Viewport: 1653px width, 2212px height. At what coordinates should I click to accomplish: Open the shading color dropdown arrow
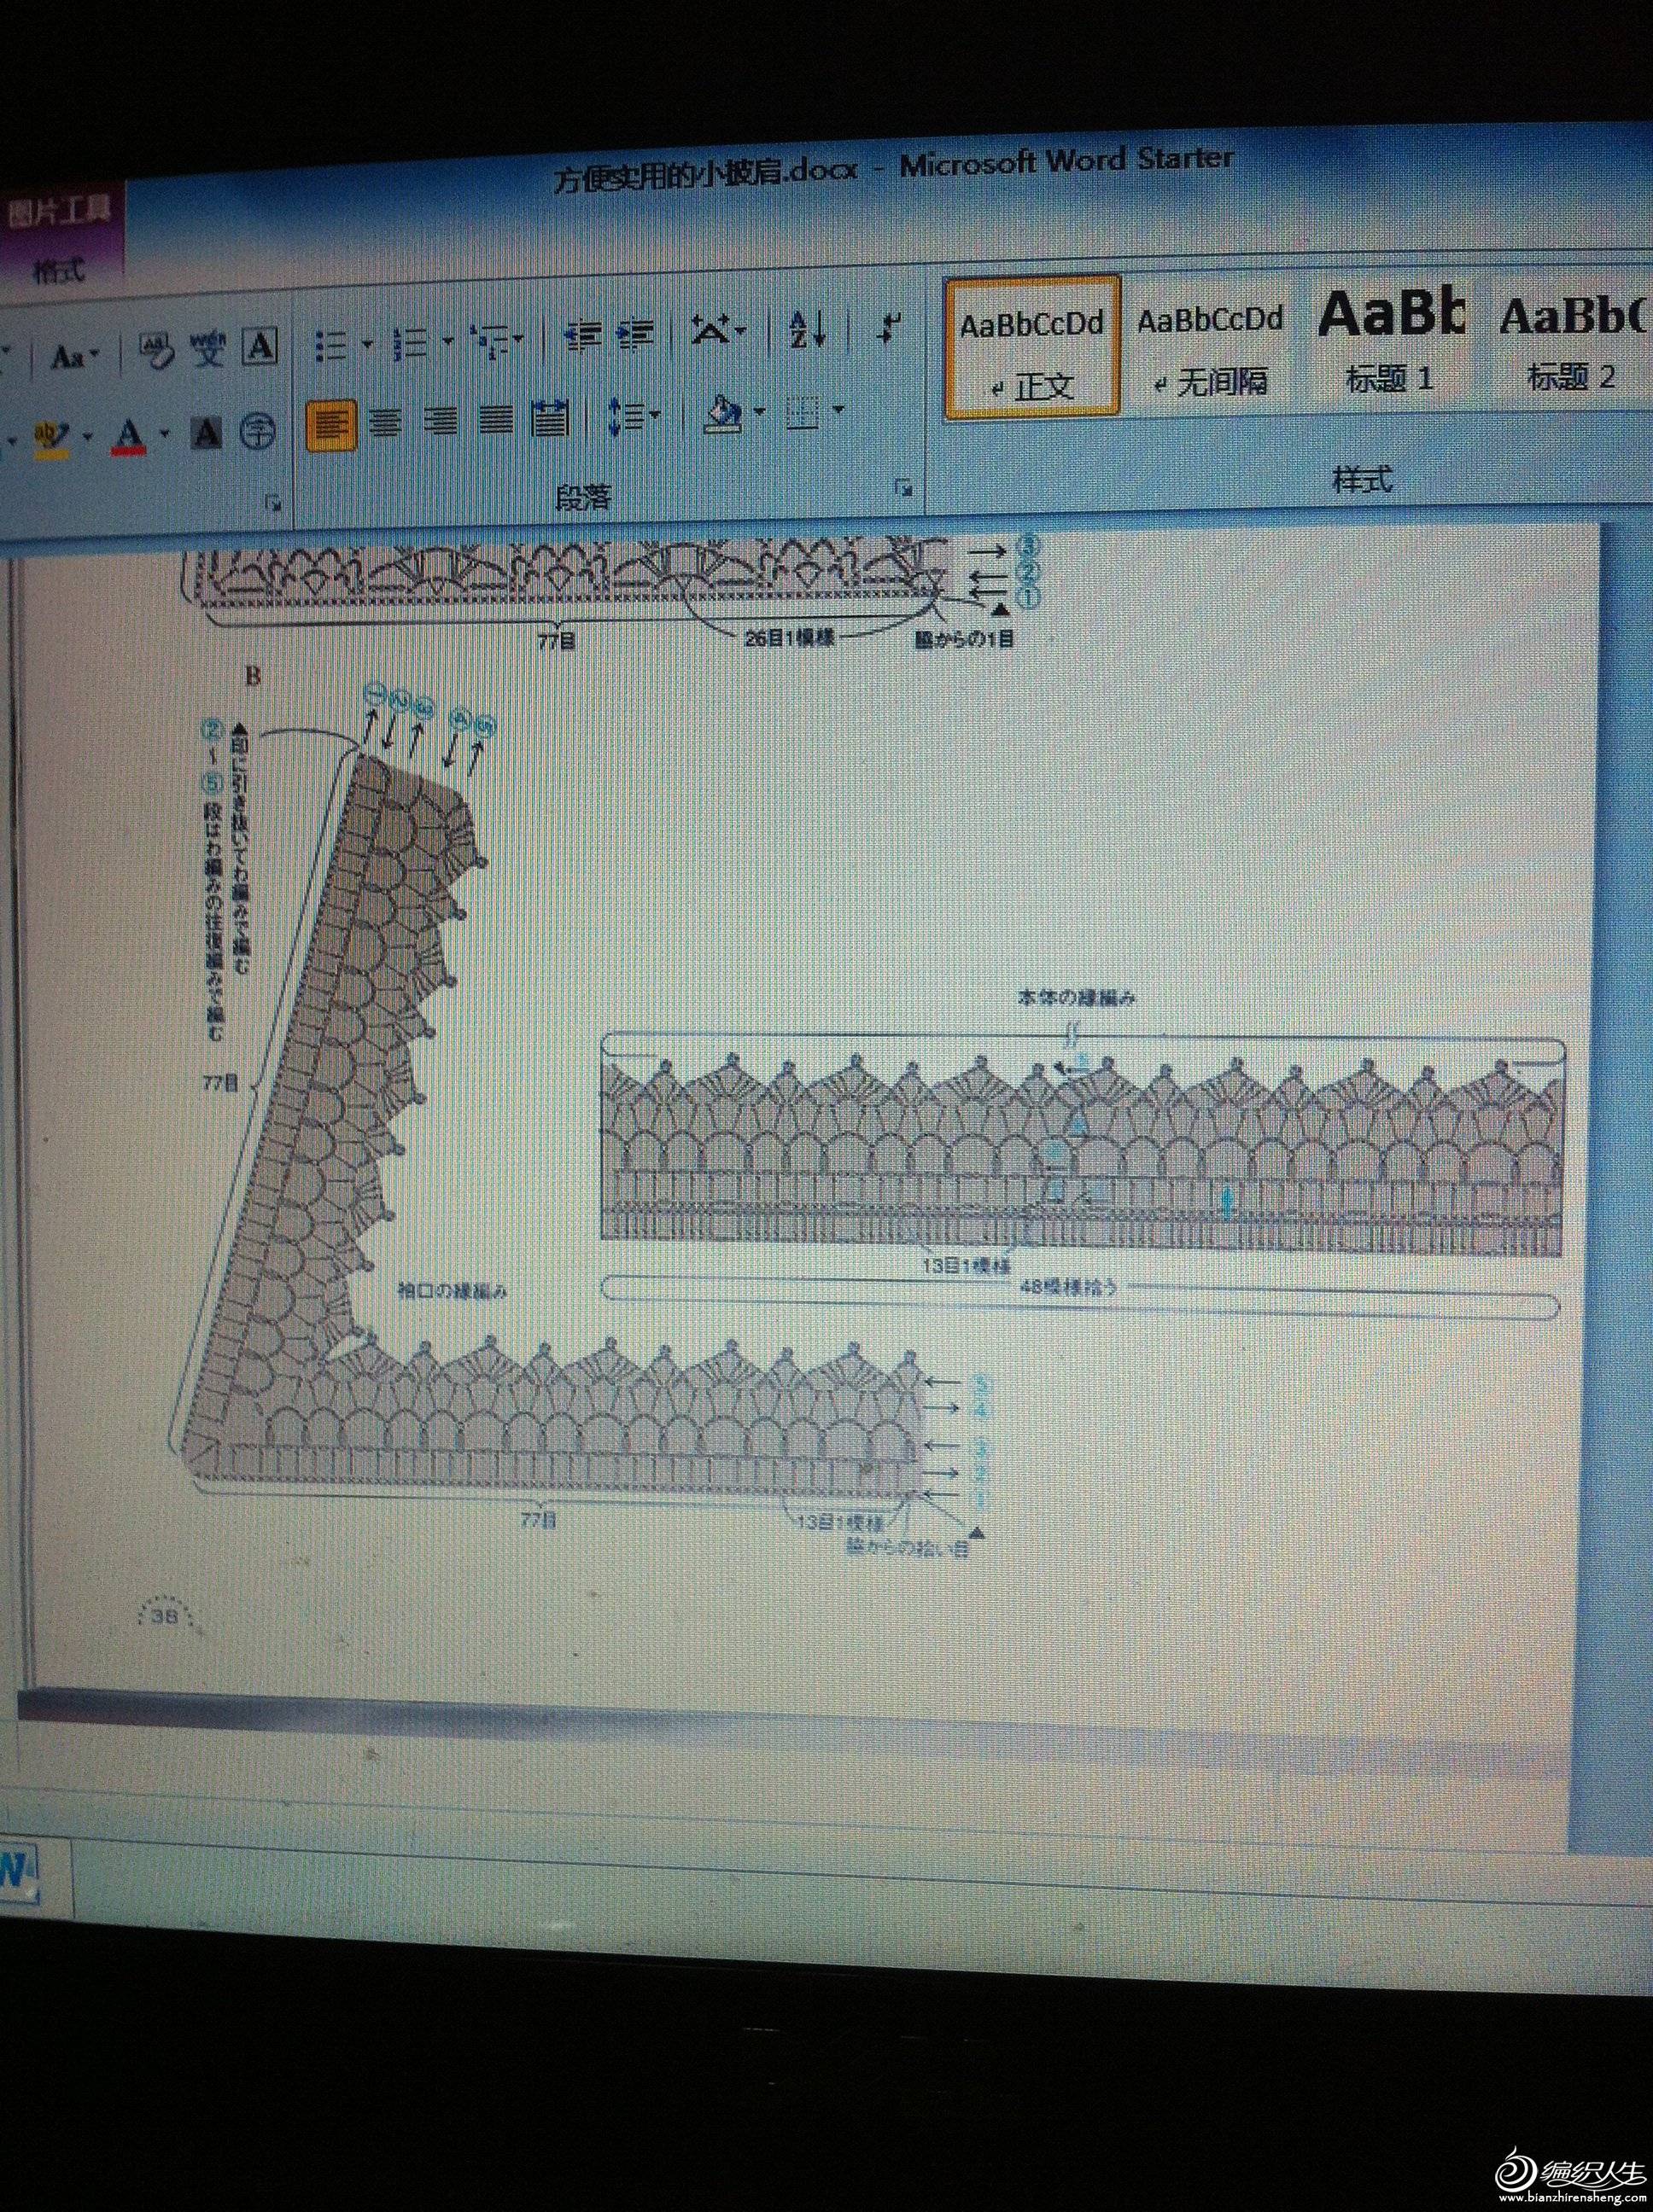(759, 411)
